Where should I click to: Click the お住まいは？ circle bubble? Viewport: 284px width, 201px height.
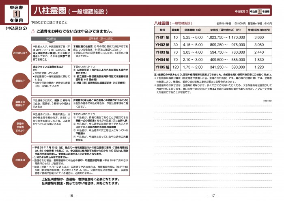tap(20, 53)
